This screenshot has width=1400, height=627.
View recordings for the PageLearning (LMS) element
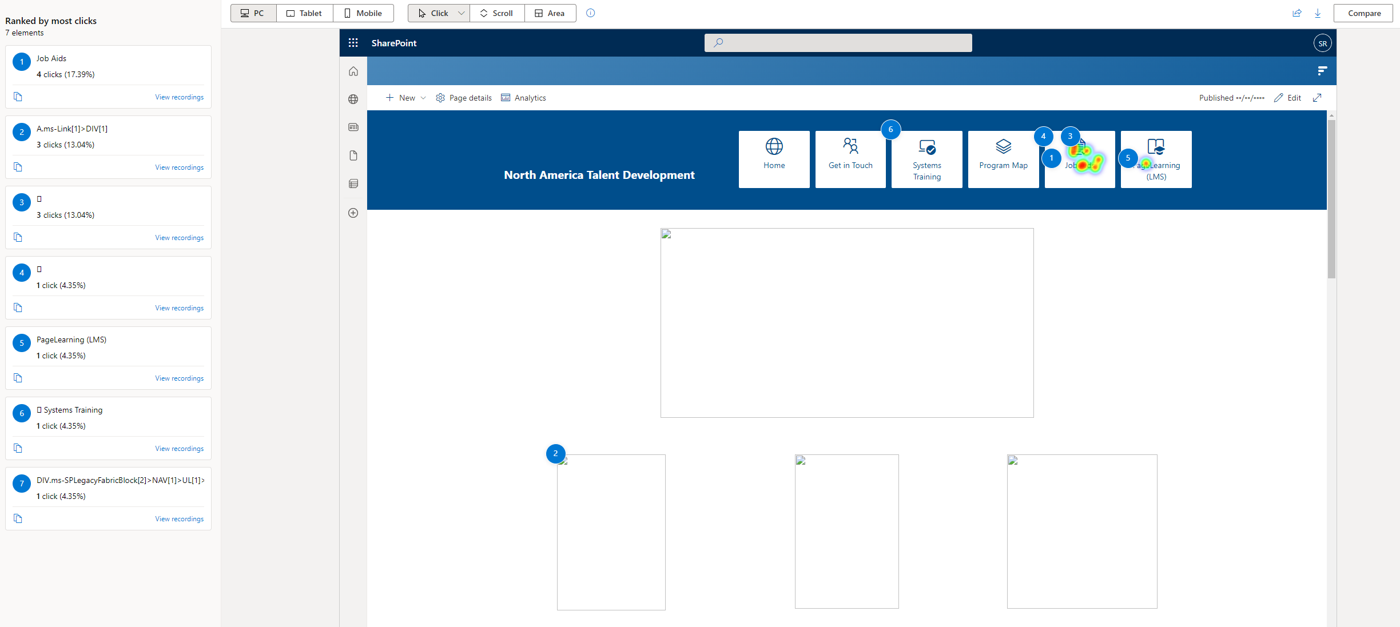(x=179, y=378)
